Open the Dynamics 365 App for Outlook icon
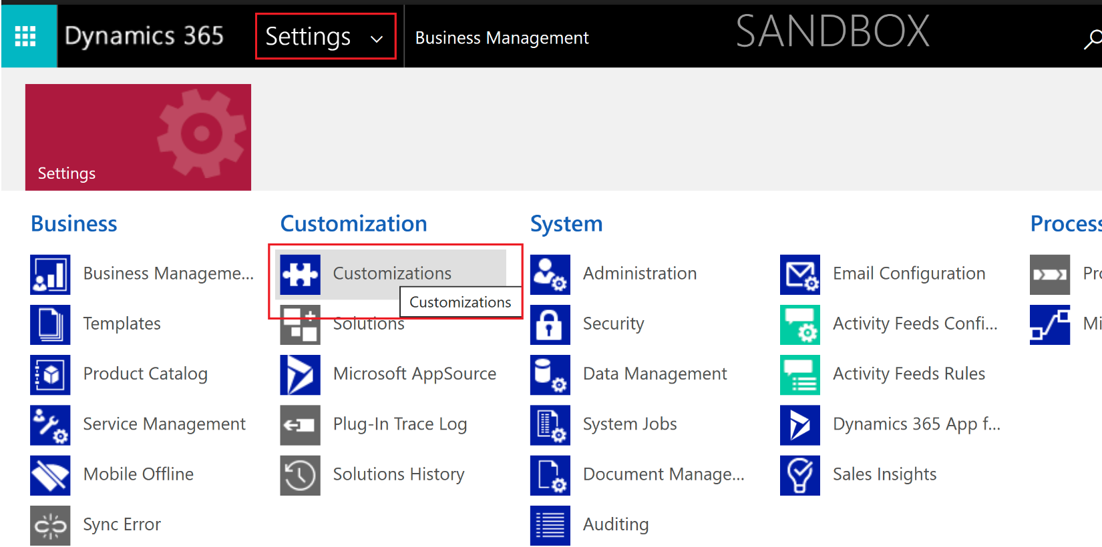 (800, 425)
